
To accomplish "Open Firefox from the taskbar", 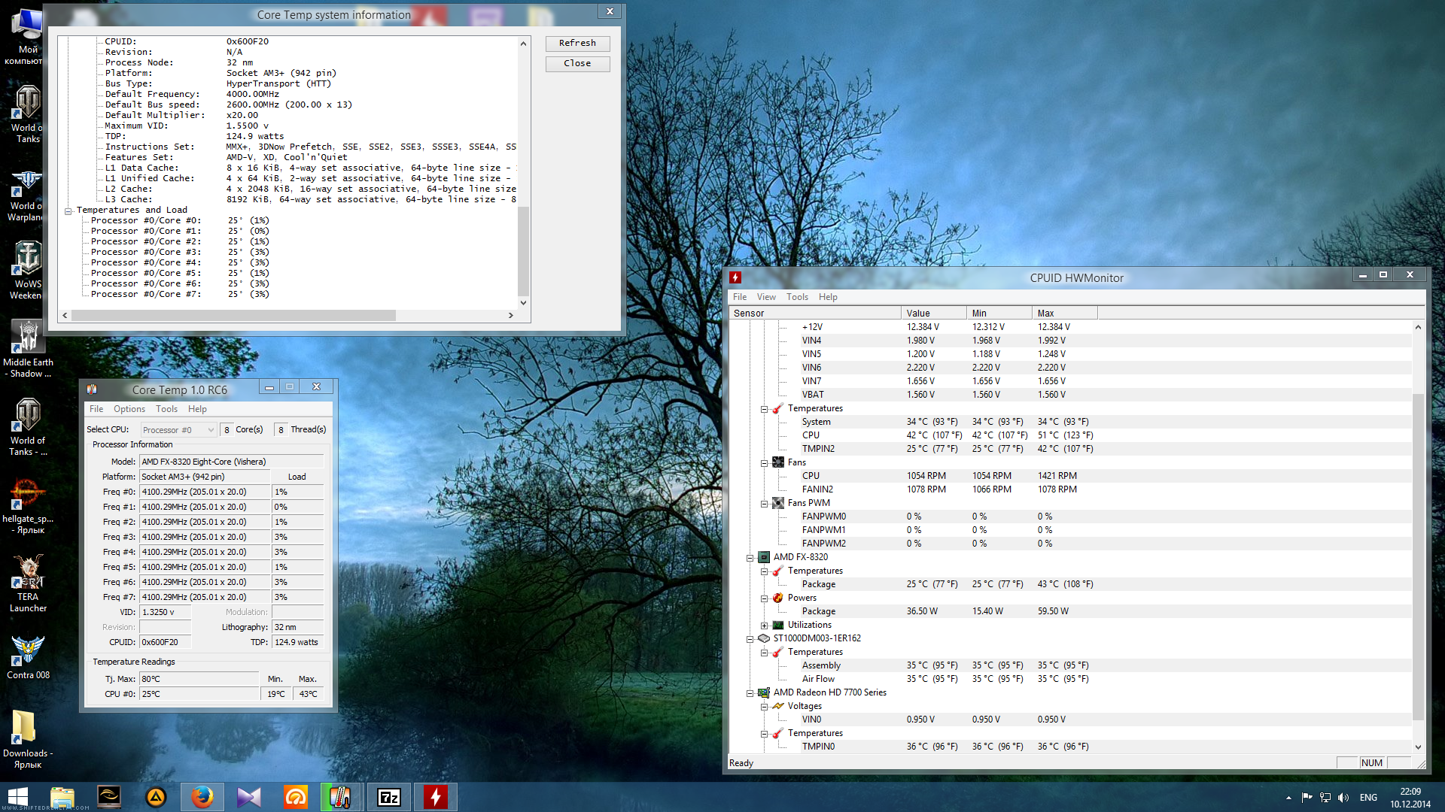I will pos(202,797).
